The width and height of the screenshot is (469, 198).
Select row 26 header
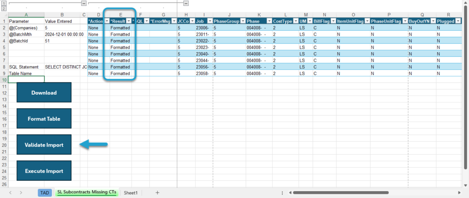tap(4, 184)
